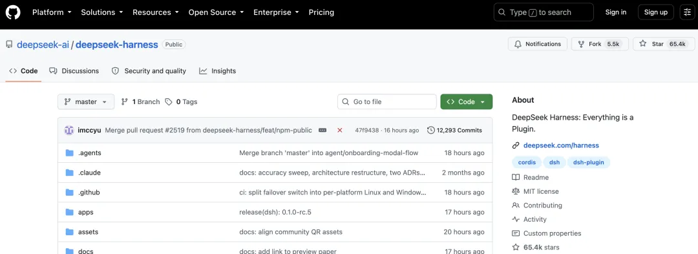The height and width of the screenshot is (254, 698).
Task: Expand the Solutions navigation menu
Action: 102,12
